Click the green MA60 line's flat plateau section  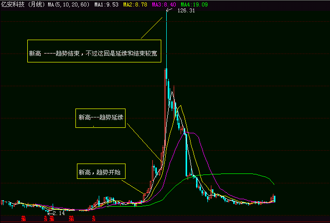(233, 174)
